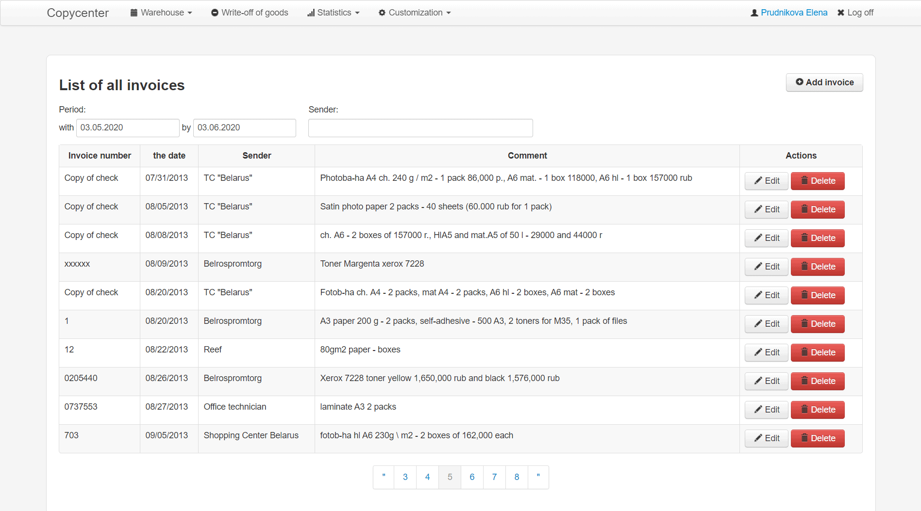Delete invoice 0737553 laminate A3
921x511 pixels.
pos(818,410)
